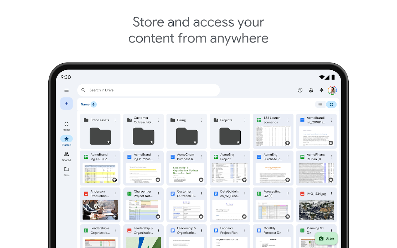Click the New item plus button

(66, 104)
